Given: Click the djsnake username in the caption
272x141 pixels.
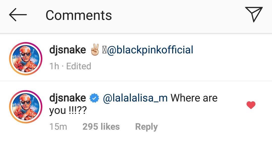Looking at the screenshot, I should (x=68, y=50).
